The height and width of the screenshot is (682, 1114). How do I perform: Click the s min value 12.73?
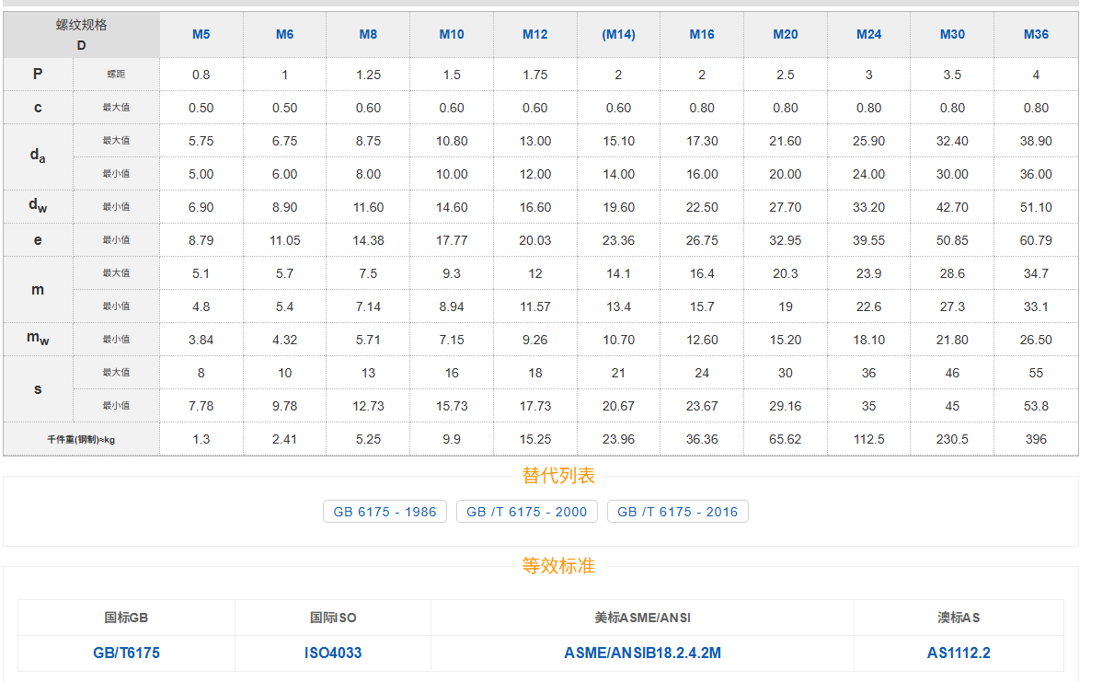point(368,406)
